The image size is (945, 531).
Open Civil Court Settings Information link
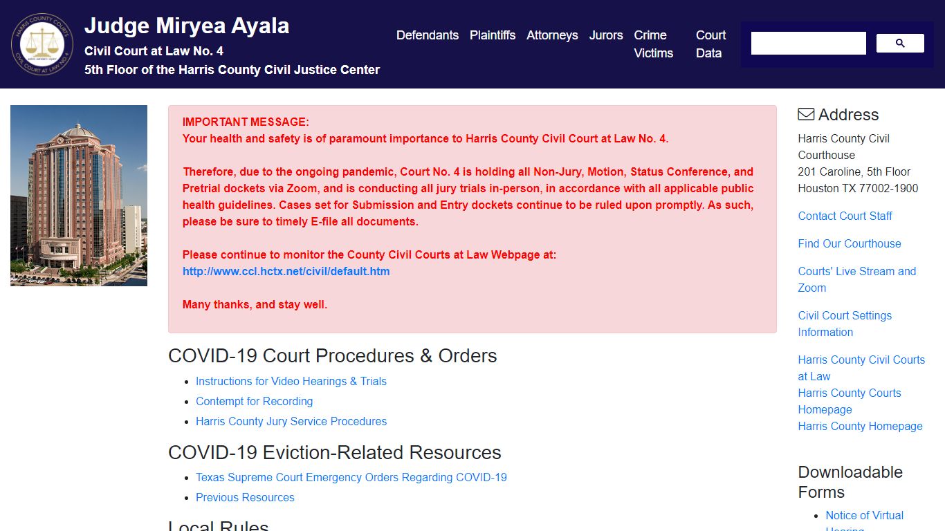pos(845,324)
